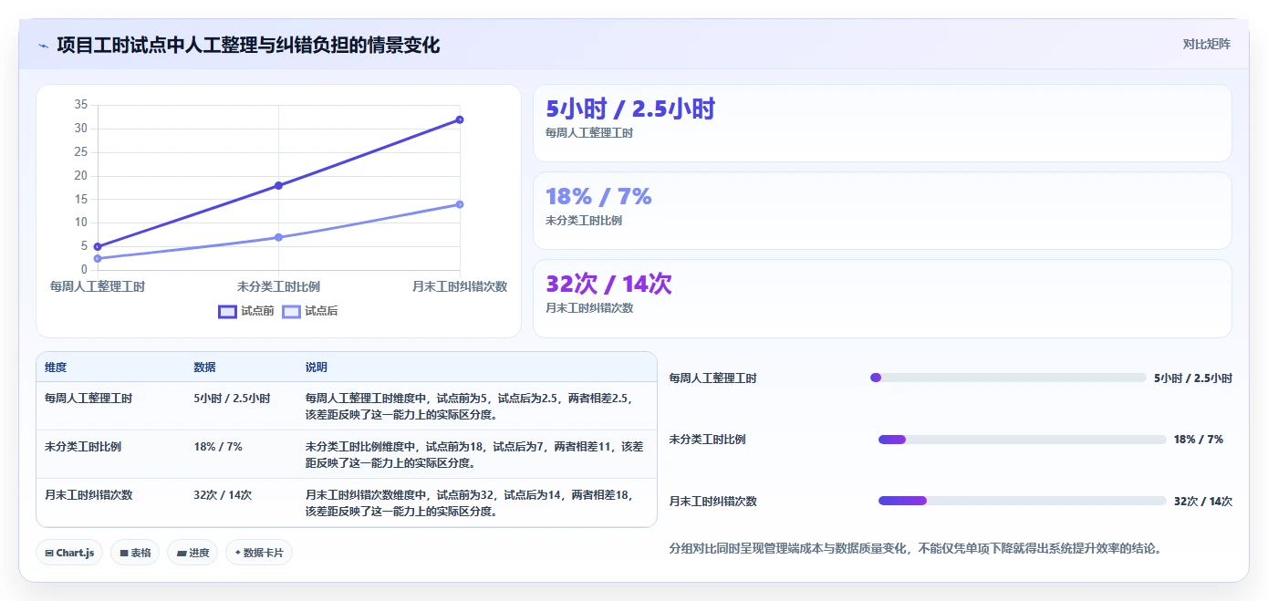Click the 月末工时纠错次数 chart axis label
This screenshot has height=601, width=1268.
coord(460,286)
